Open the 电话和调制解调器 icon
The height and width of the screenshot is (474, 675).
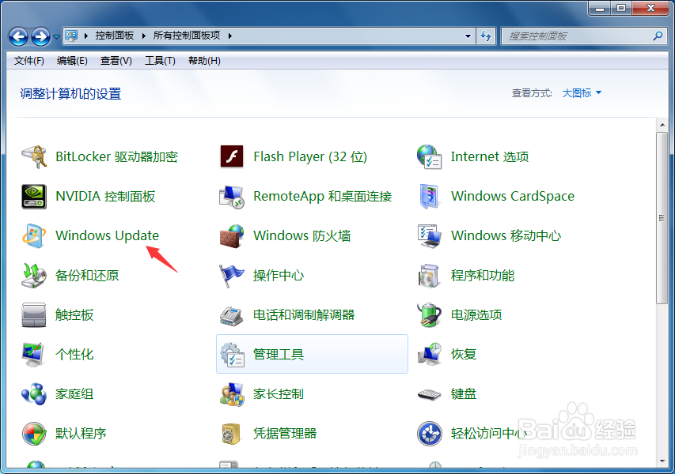point(232,316)
